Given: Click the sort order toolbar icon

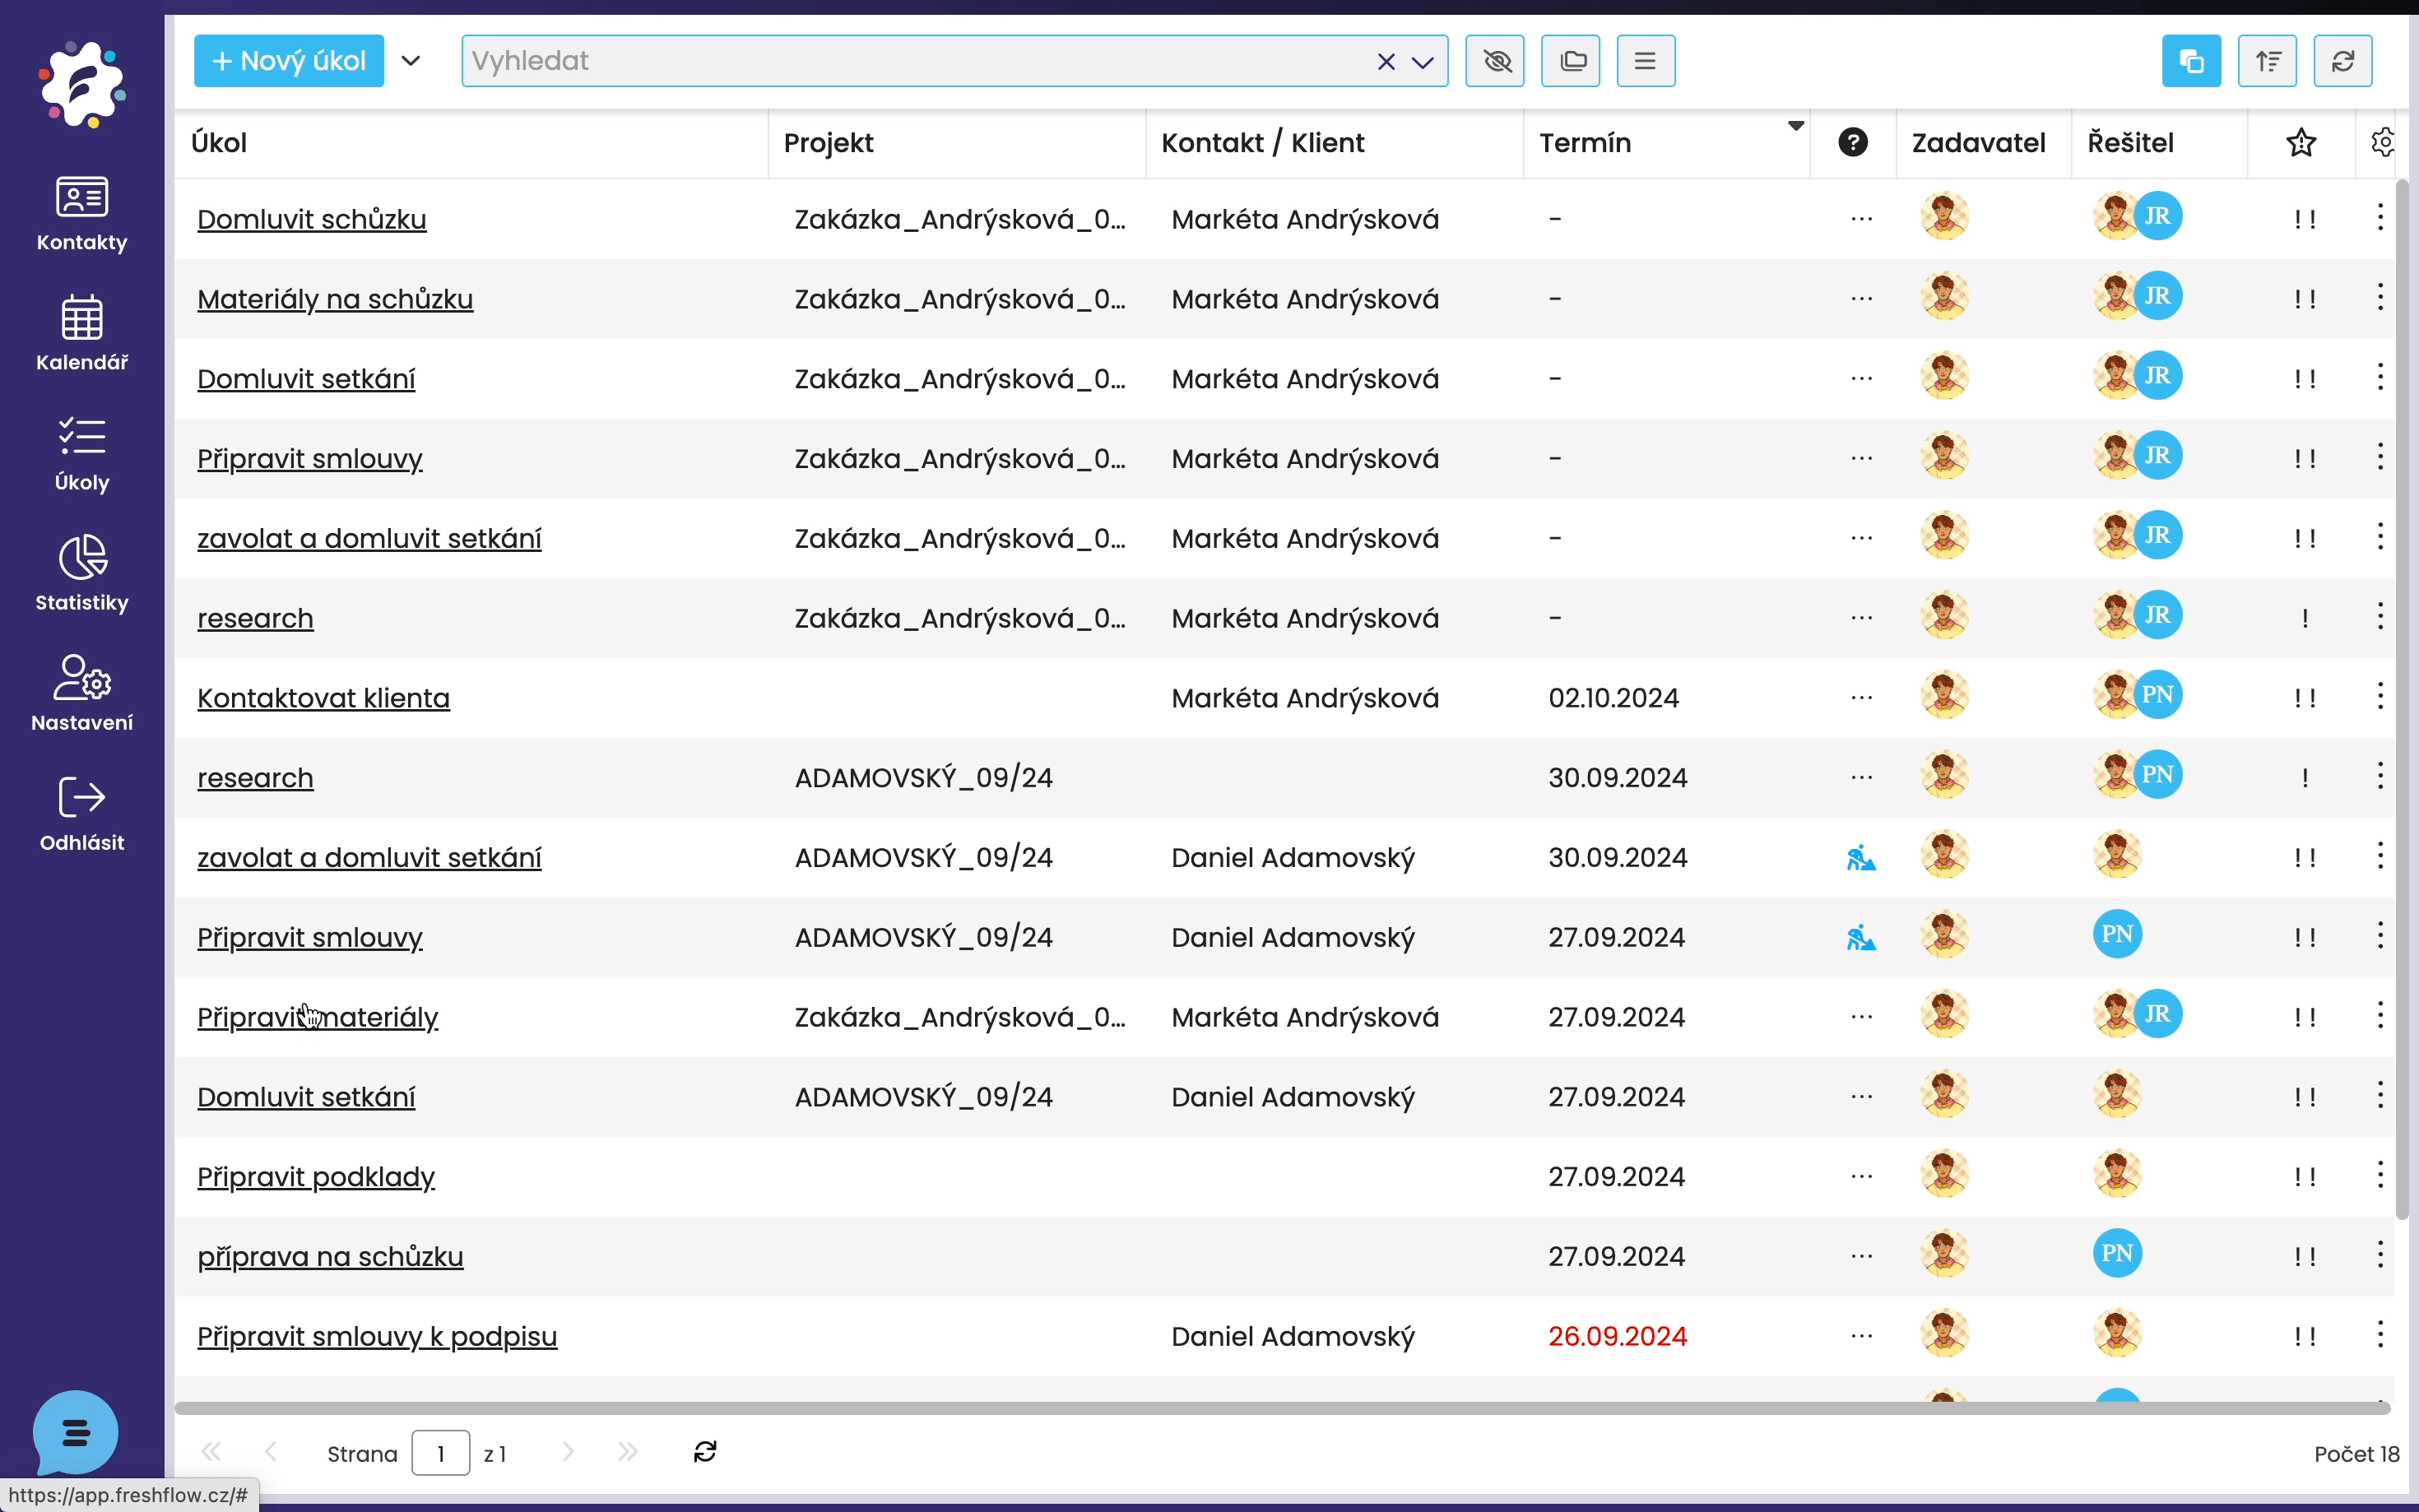Looking at the screenshot, I should (2266, 61).
